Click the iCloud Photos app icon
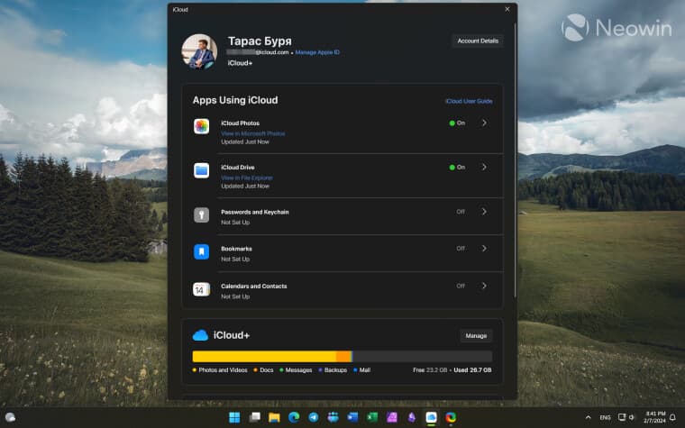The image size is (685, 428). point(201,126)
